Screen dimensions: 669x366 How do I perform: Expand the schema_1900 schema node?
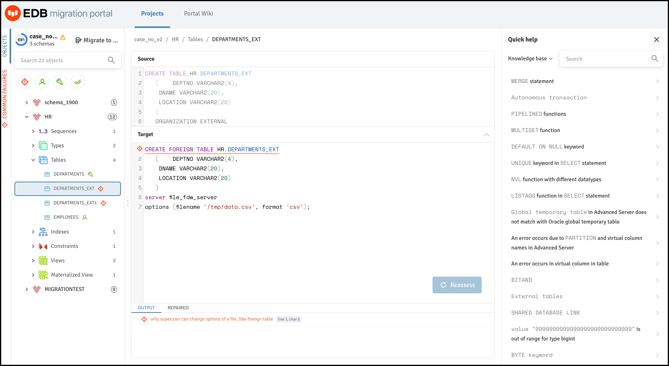tap(27, 103)
